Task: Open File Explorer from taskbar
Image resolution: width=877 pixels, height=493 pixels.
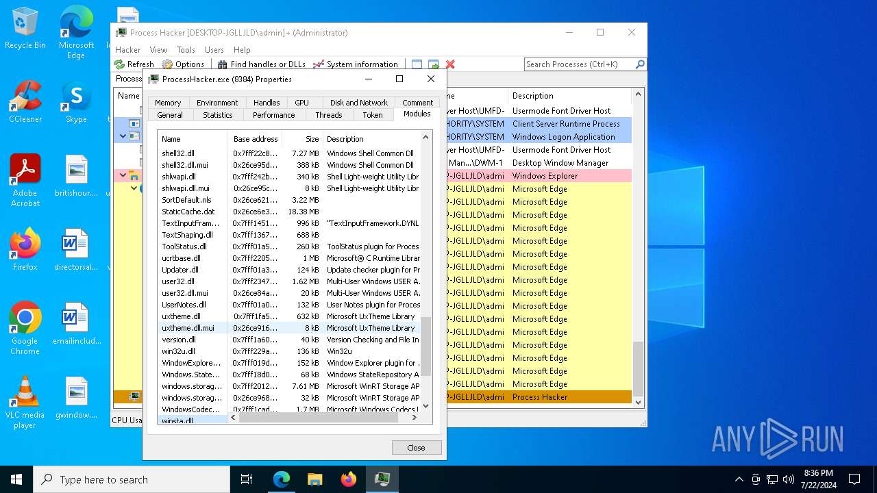Action: pyautogui.click(x=314, y=479)
